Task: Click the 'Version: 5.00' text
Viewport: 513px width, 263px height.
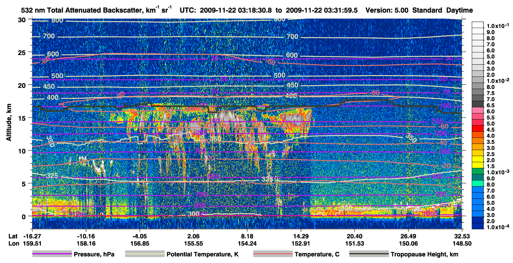Action: pyautogui.click(x=387, y=11)
